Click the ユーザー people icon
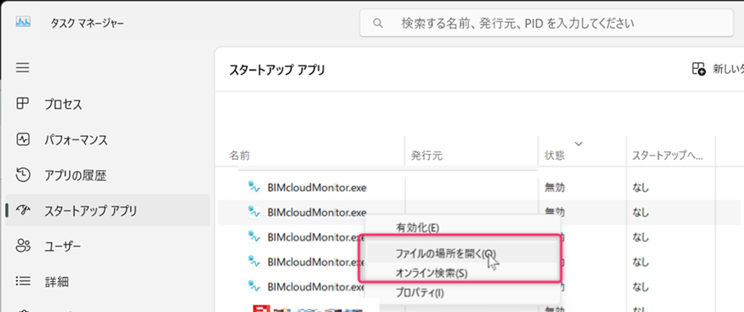The image size is (744, 312). pos(23,246)
